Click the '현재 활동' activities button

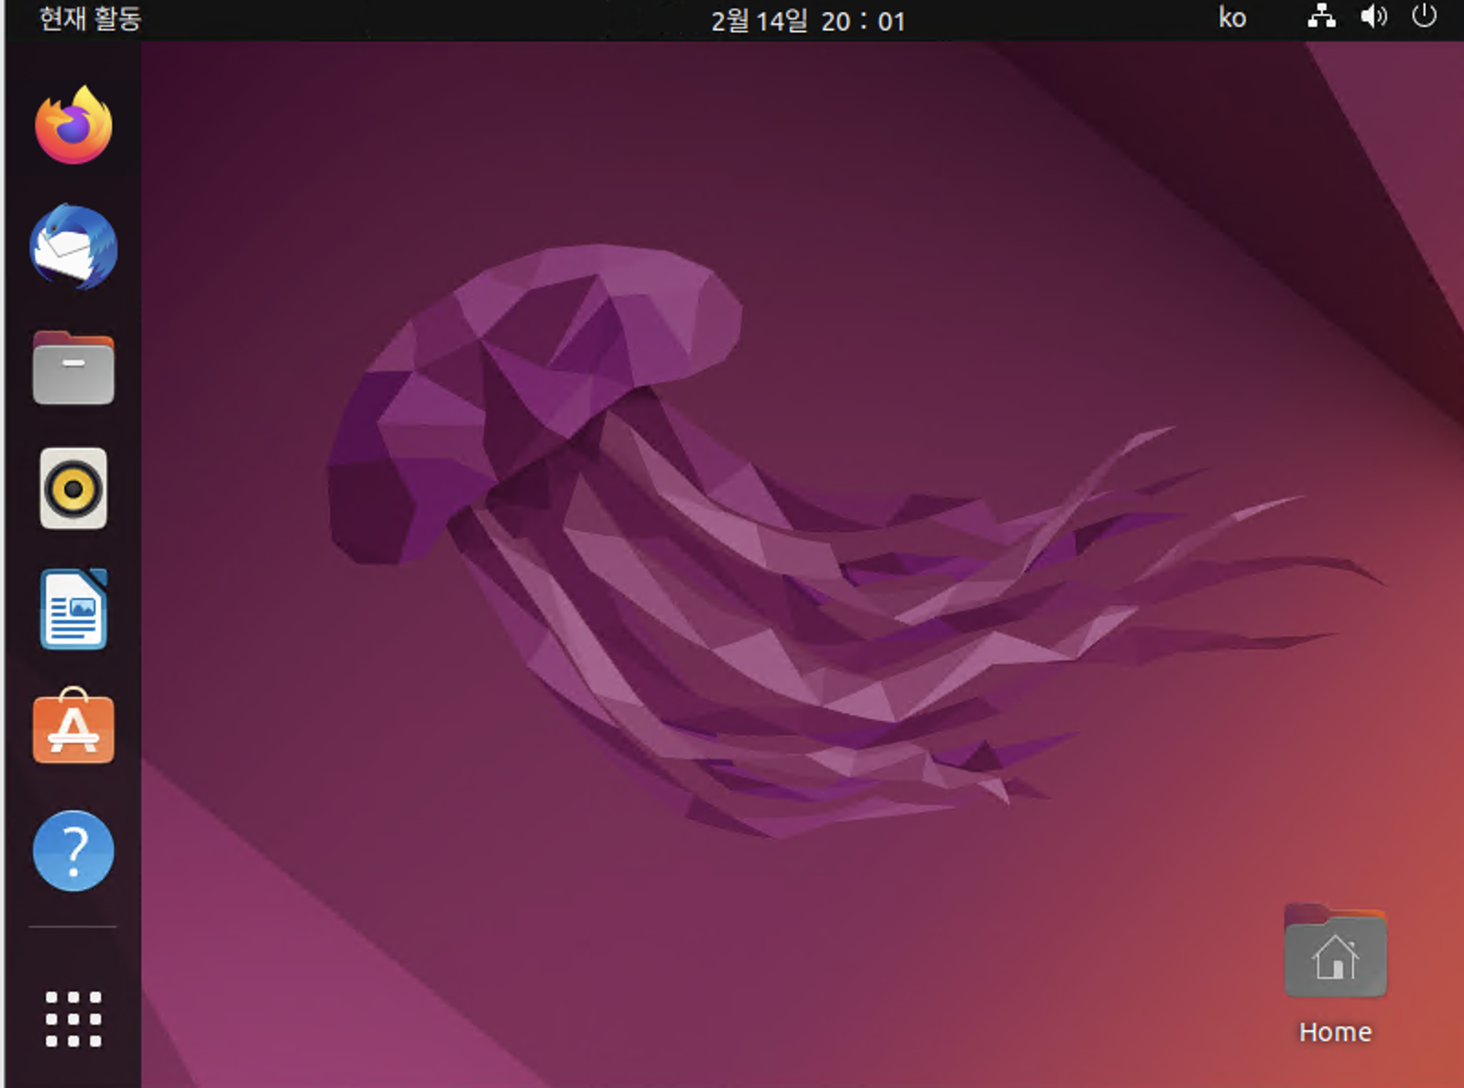click(x=90, y=18)
